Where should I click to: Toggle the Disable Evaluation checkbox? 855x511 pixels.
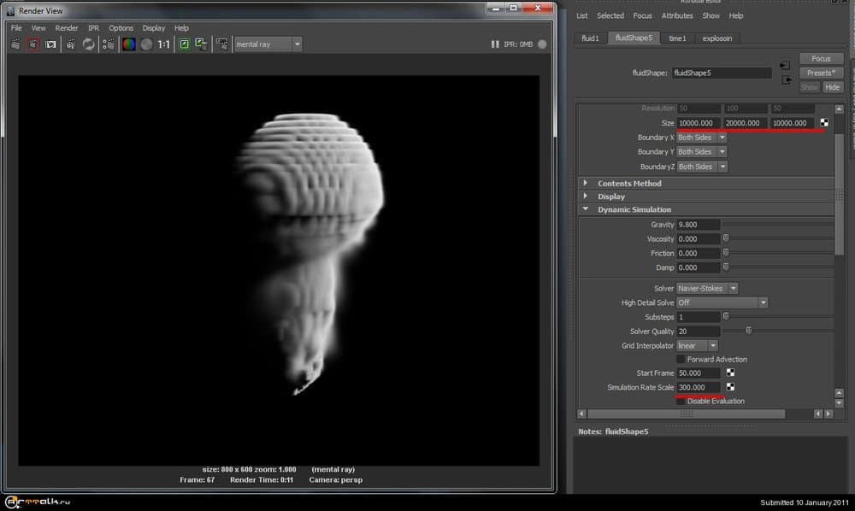coord(681,401)
